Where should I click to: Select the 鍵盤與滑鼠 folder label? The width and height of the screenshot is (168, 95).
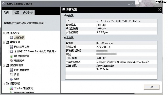pos(16,65)
